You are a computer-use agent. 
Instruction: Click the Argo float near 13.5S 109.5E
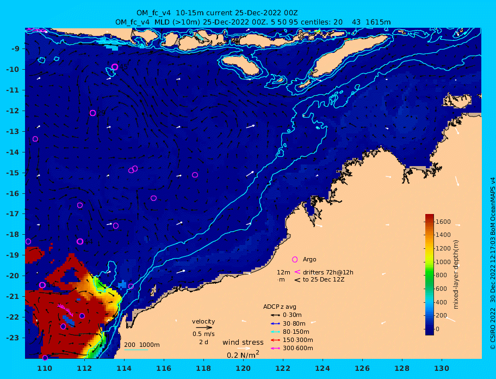(x=35, y=139)
